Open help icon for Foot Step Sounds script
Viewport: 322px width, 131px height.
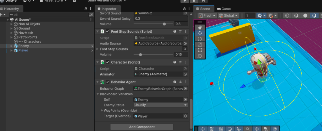(x=175, y=31)
